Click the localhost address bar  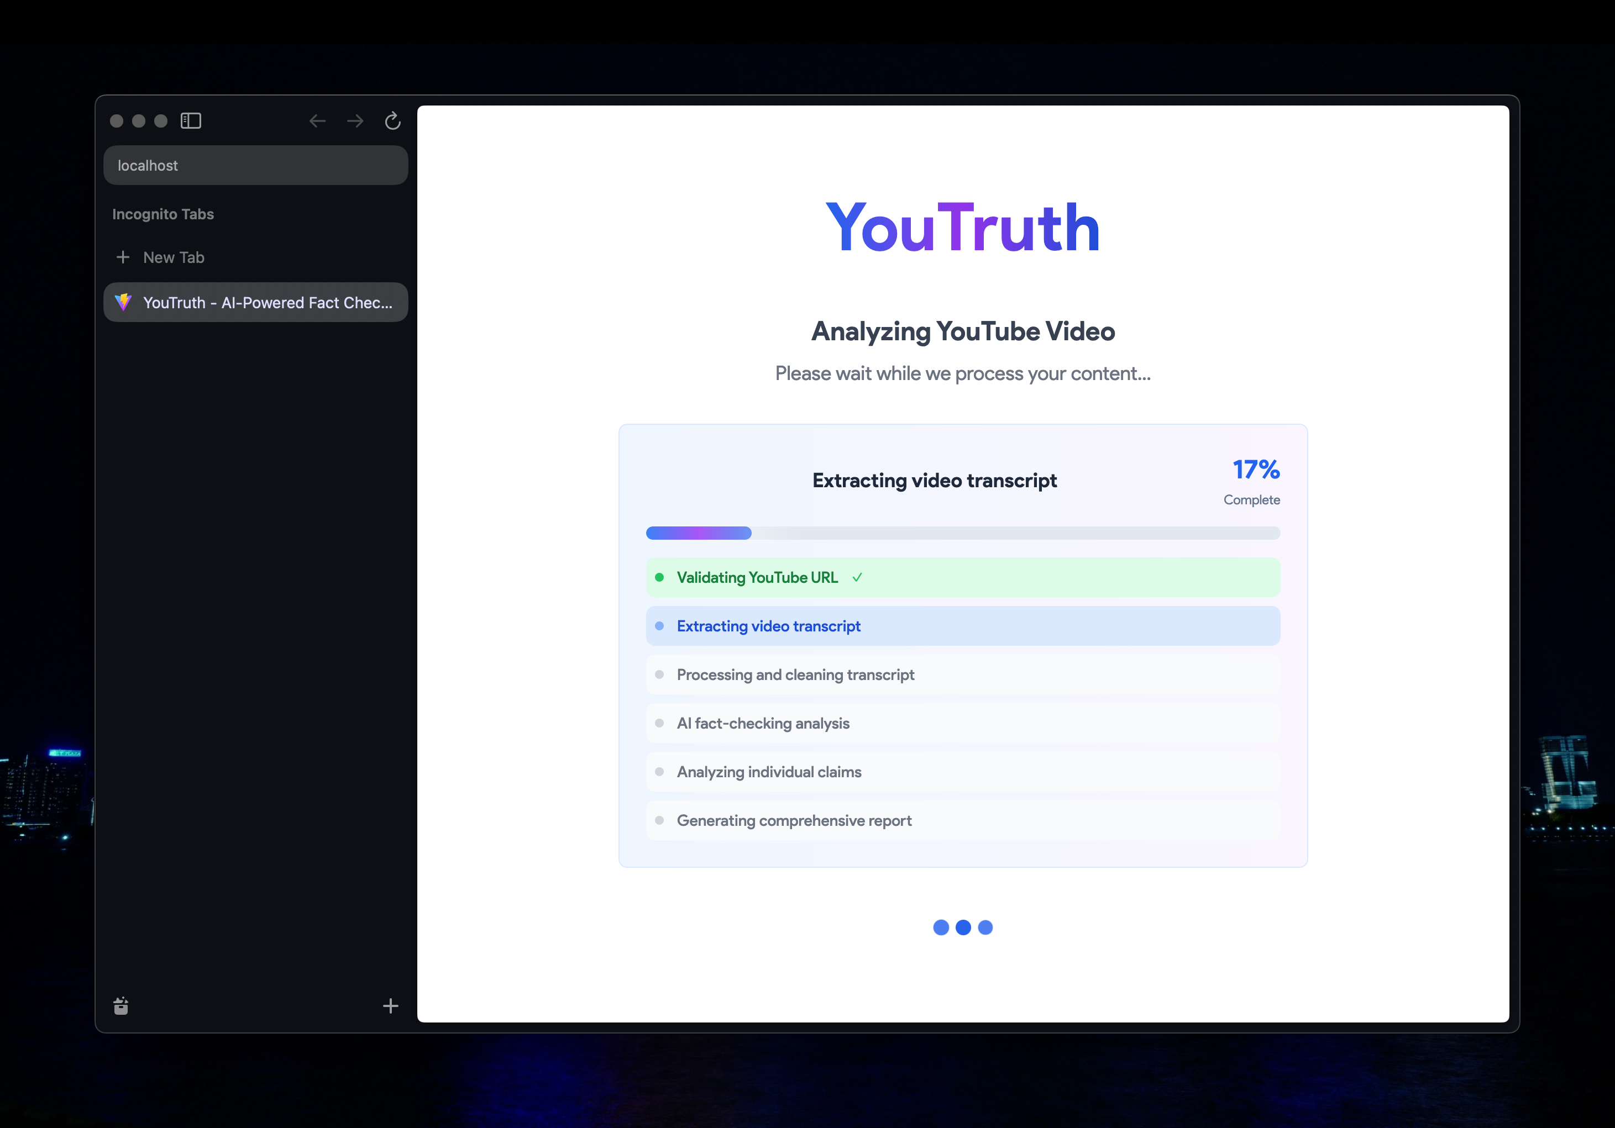255,165
